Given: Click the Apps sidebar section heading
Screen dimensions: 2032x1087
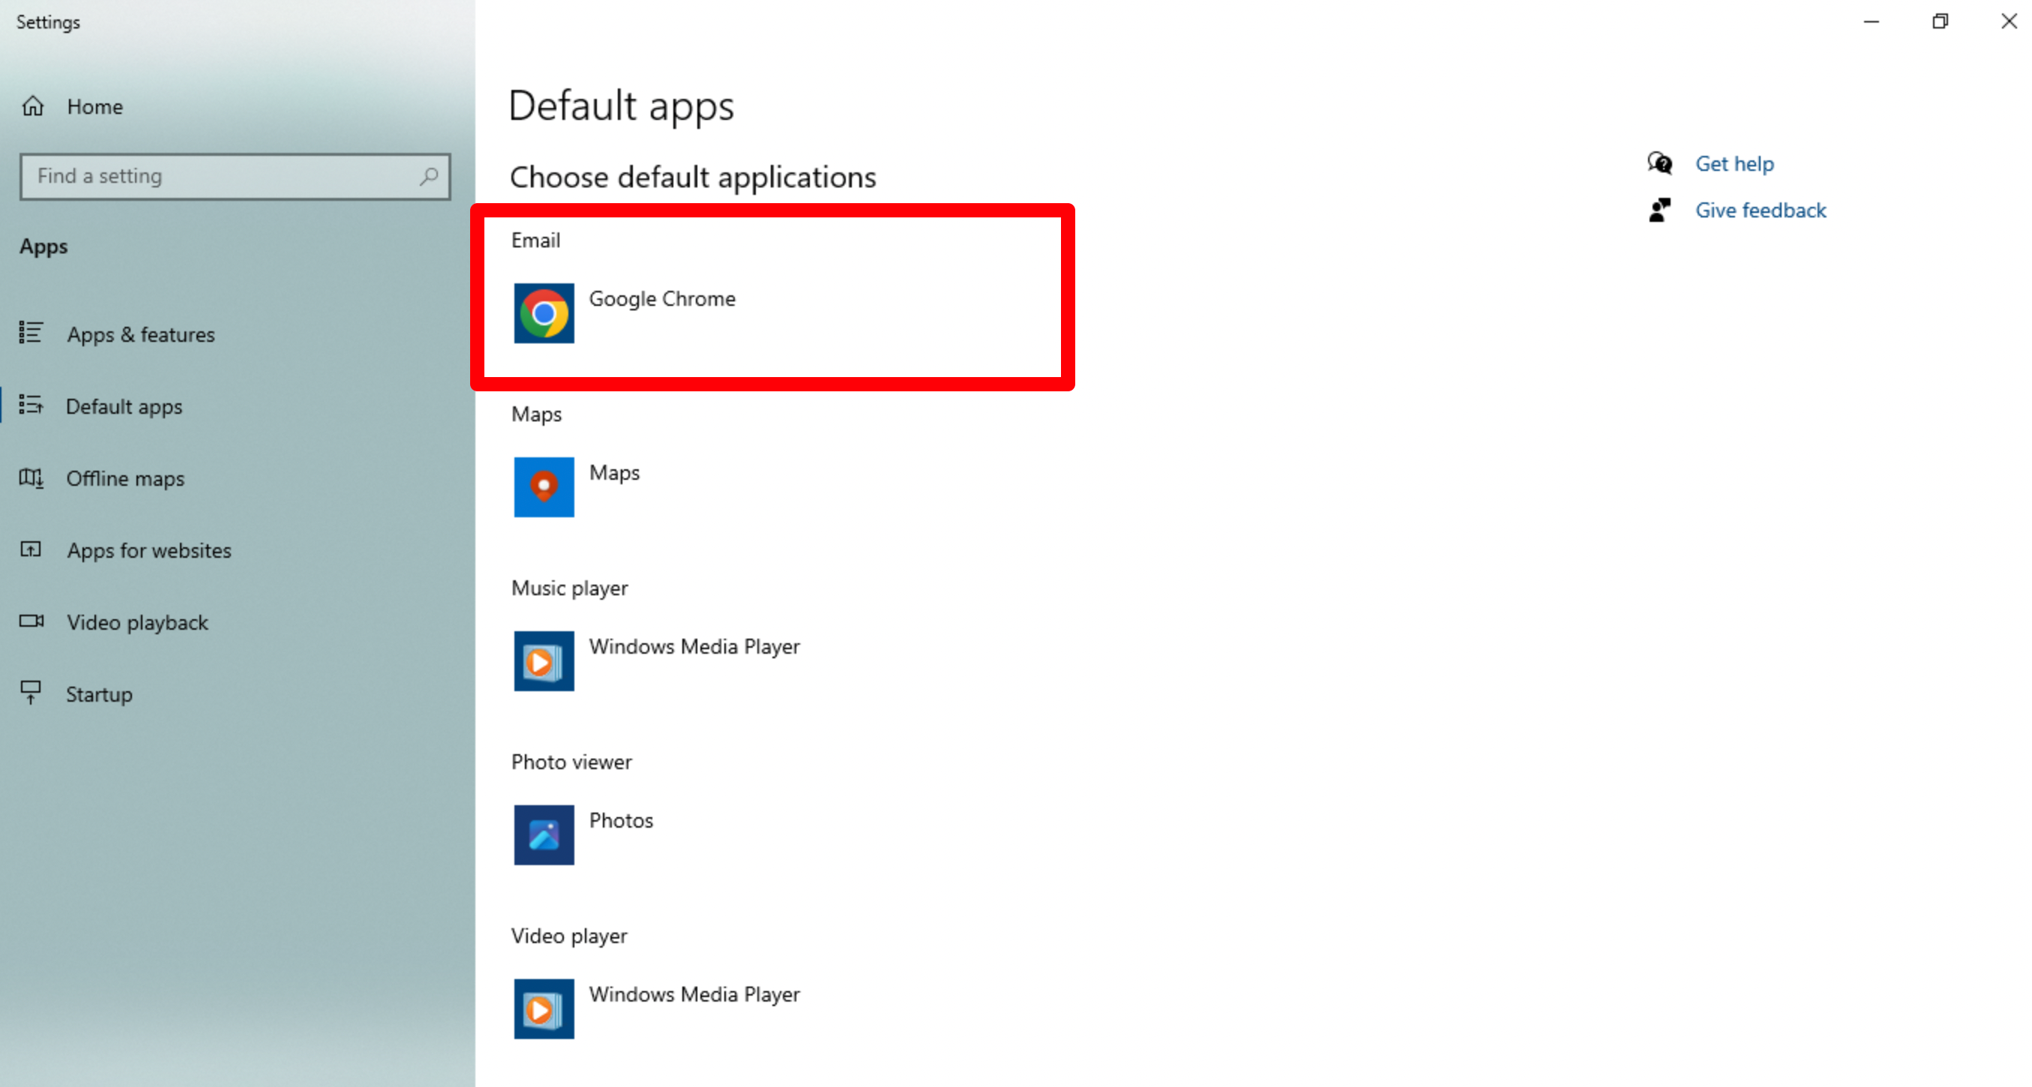Looking at the screenshot, I should coord(43,246).
